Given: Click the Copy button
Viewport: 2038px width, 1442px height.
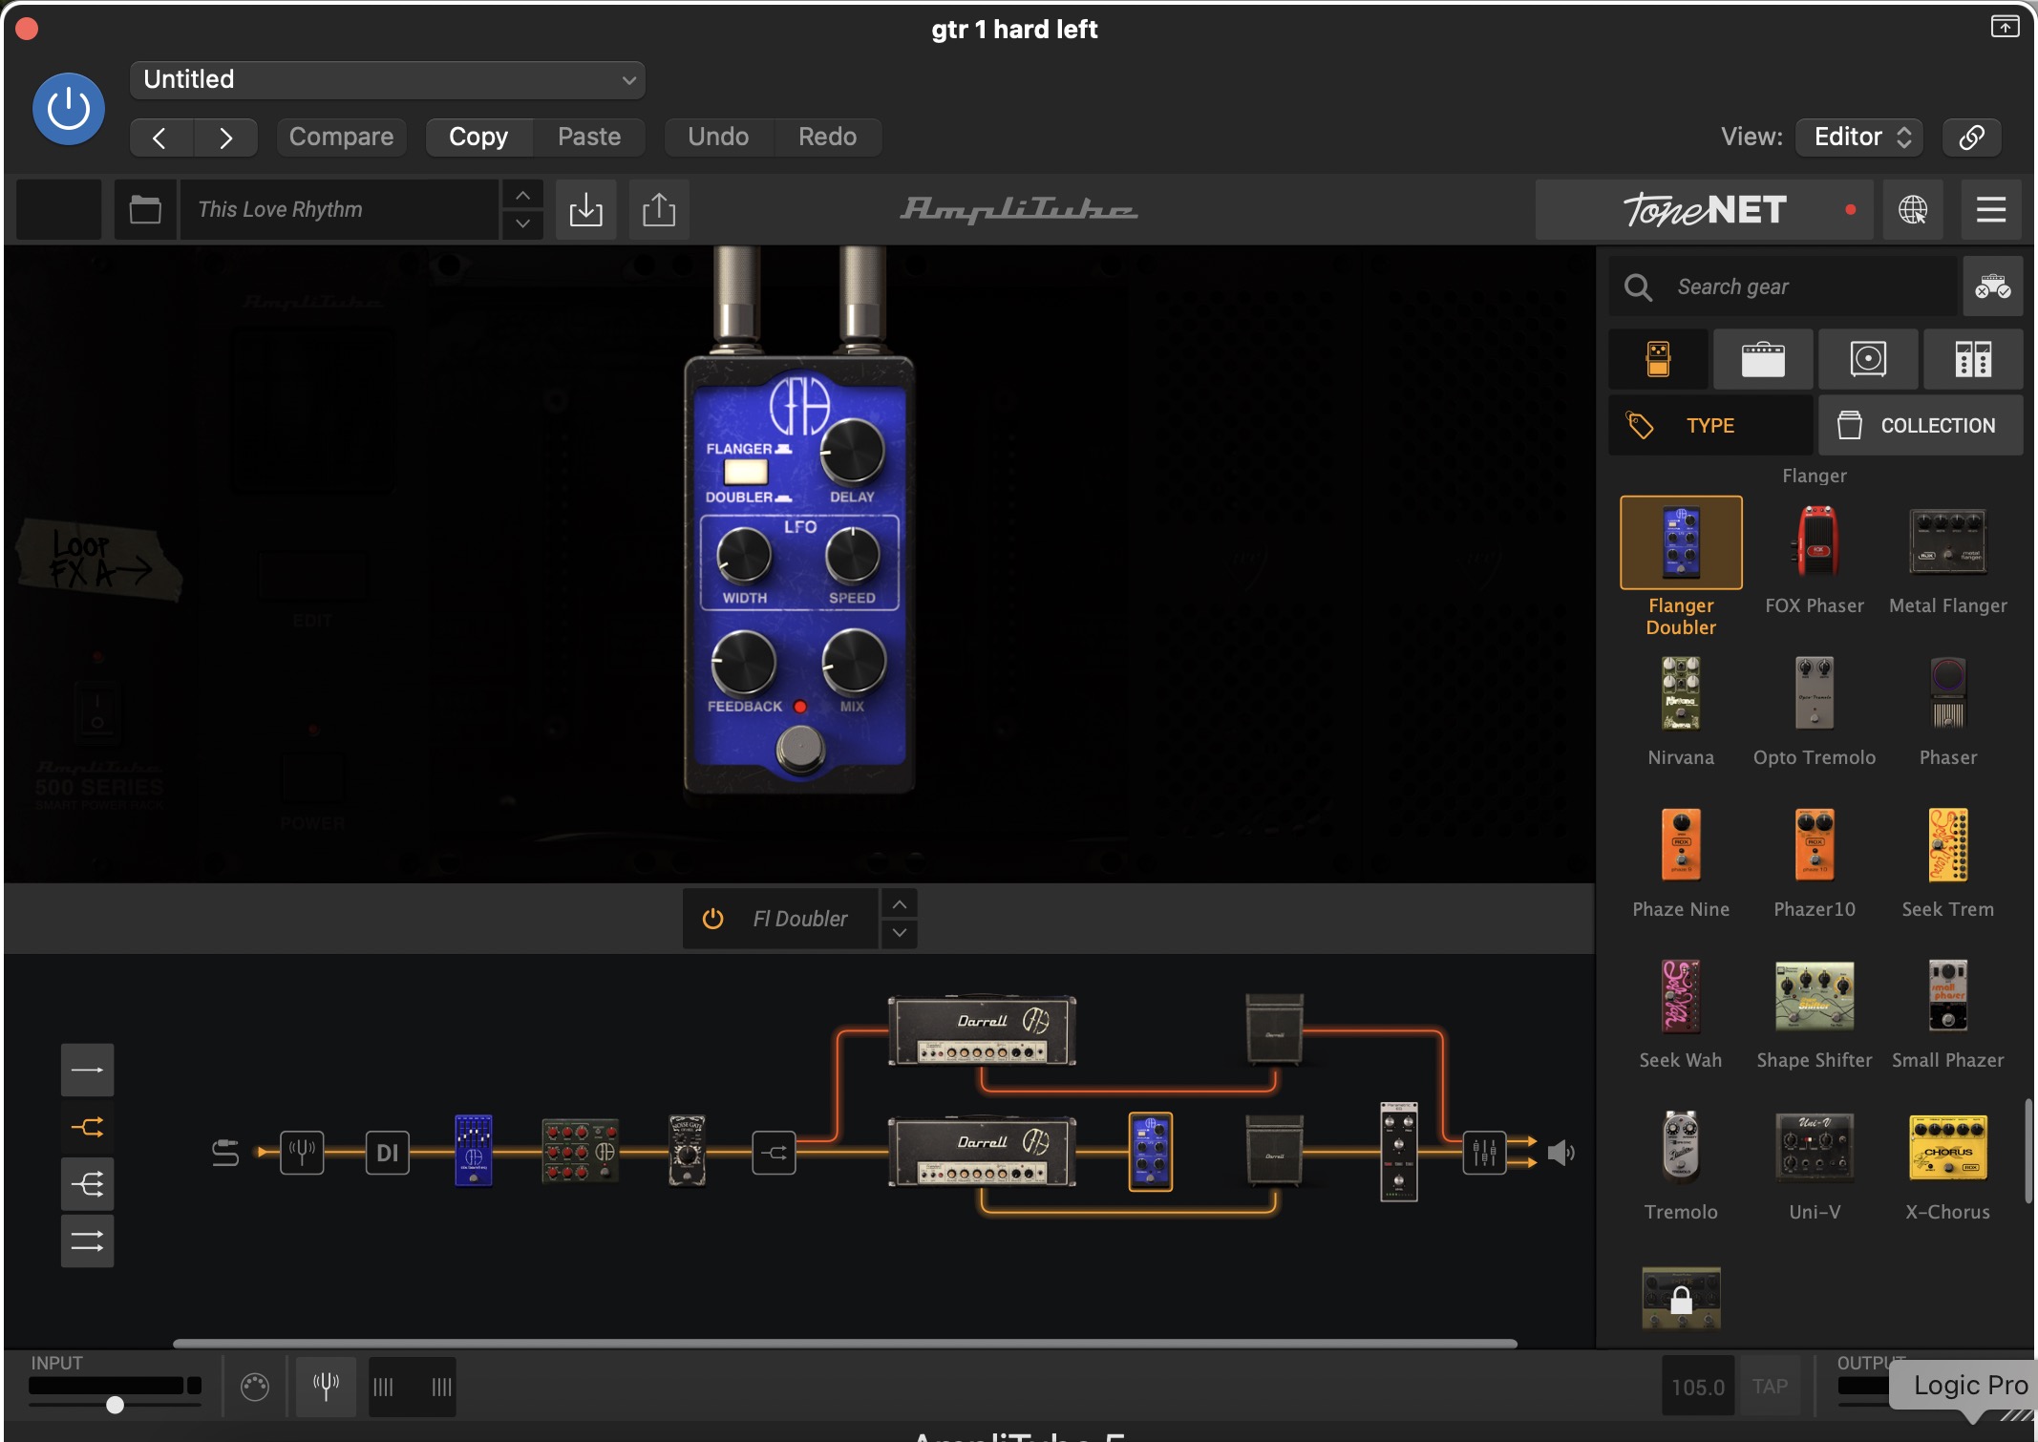Looking at the screenshot, I should click(478, 137).
